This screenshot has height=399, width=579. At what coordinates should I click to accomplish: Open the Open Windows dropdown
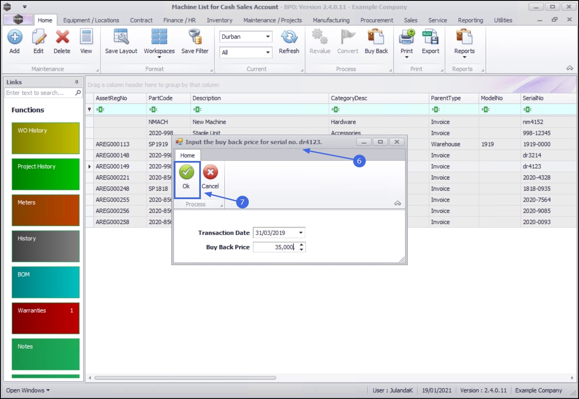point(28,390)
